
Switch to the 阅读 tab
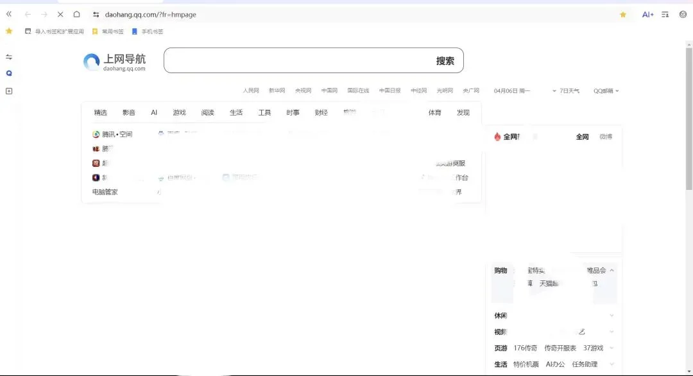pyautogui.click(x=207, y=113)
